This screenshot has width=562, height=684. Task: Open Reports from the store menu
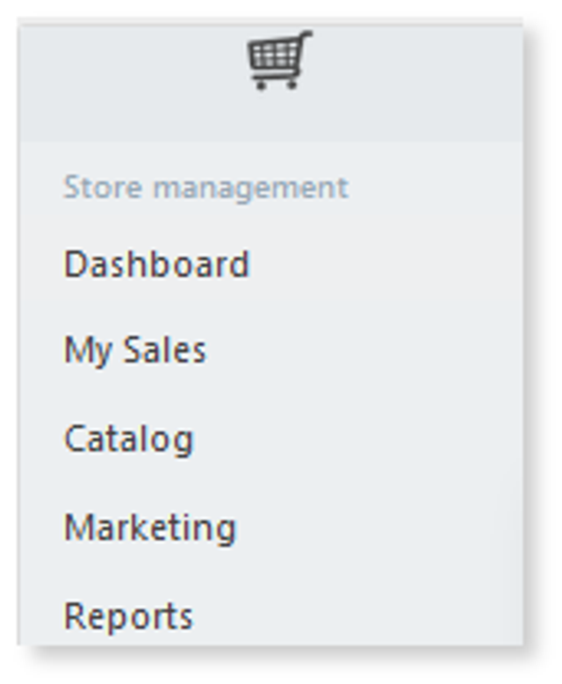tap(128, 616)
